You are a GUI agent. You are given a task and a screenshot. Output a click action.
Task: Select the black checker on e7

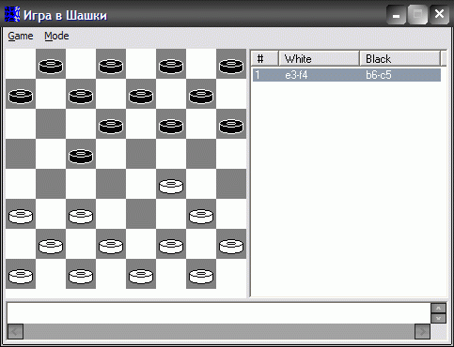tap(141, 96)
